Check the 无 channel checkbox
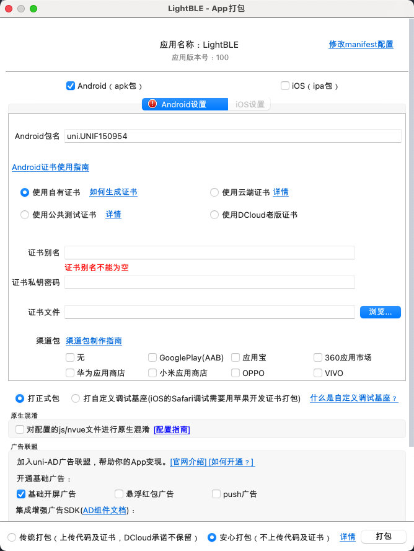Viewport: 414px width, 551px height. point(70,357)
